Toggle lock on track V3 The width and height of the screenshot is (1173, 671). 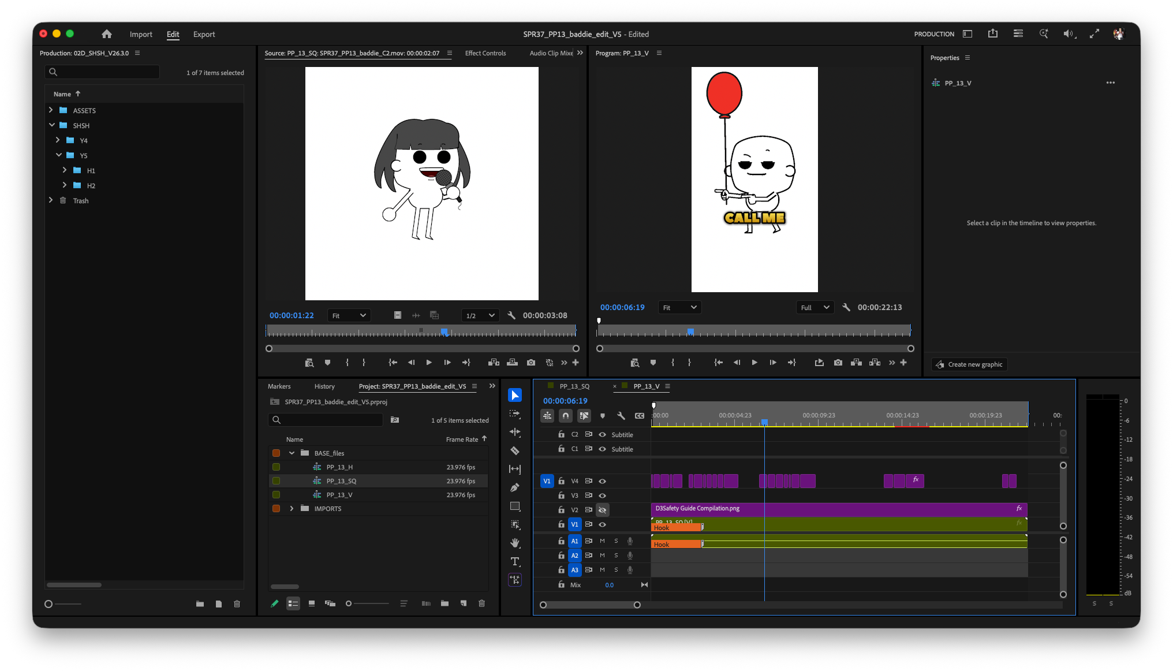[561, 495]
